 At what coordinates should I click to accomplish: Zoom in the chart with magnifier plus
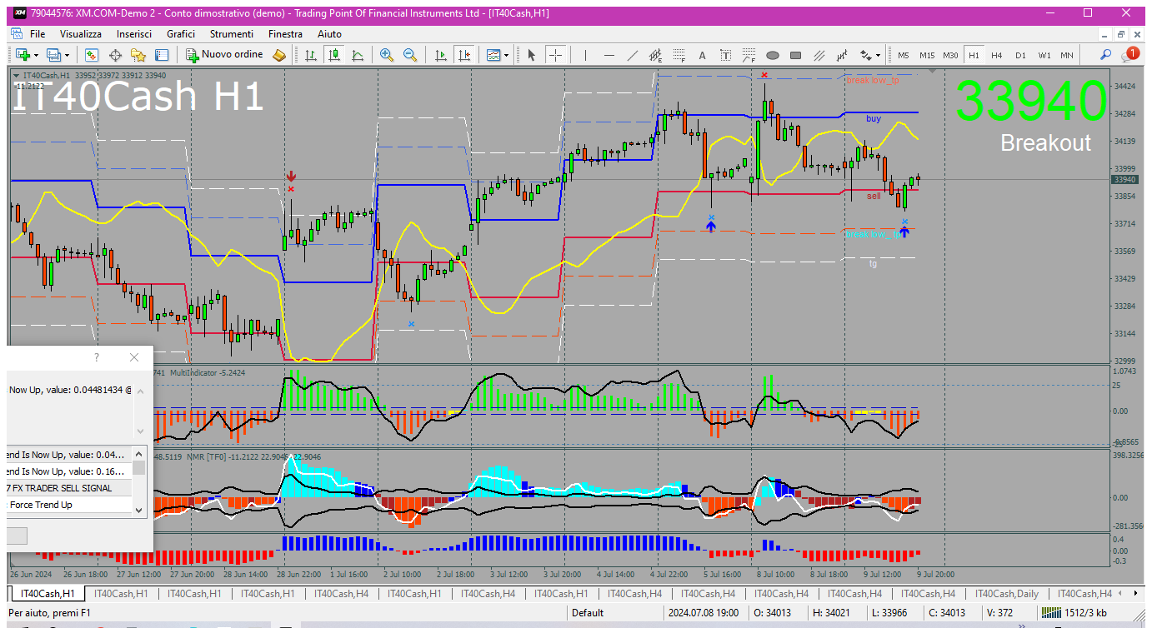point(386,55)
